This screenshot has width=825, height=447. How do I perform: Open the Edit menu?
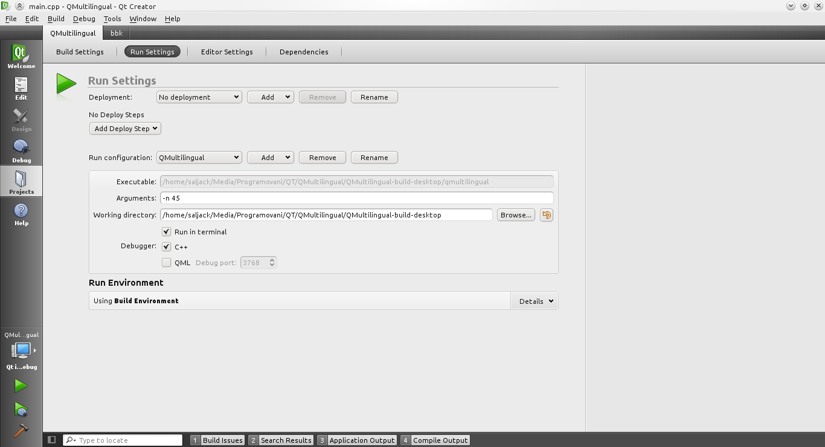click(x=32, y=19)
